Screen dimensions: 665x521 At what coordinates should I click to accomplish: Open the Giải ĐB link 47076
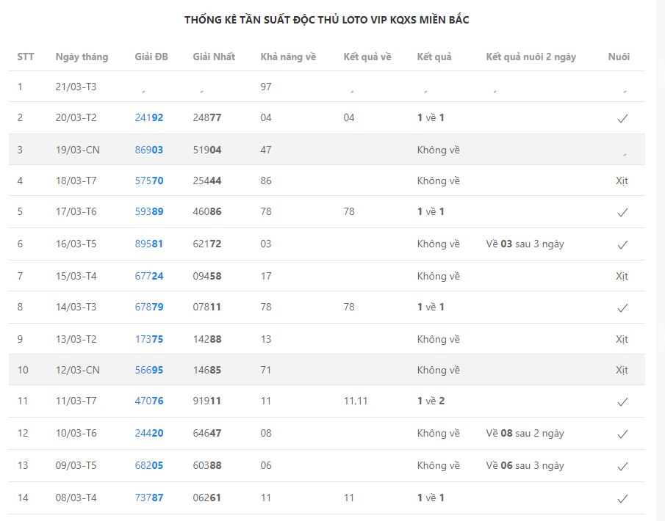(149, 401)
